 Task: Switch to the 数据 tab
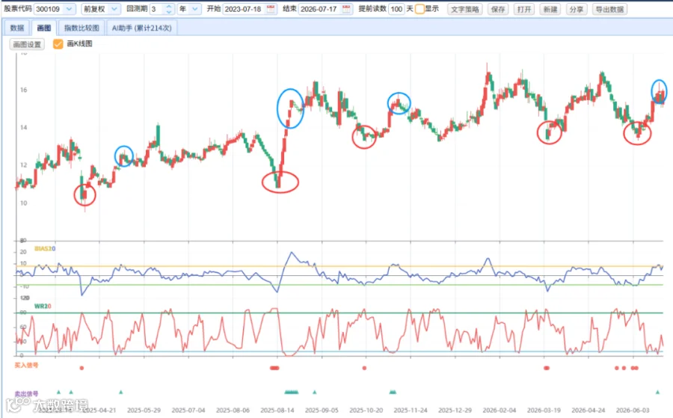tap(17, 28)
